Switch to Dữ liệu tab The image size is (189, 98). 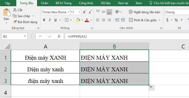(106, 3)
